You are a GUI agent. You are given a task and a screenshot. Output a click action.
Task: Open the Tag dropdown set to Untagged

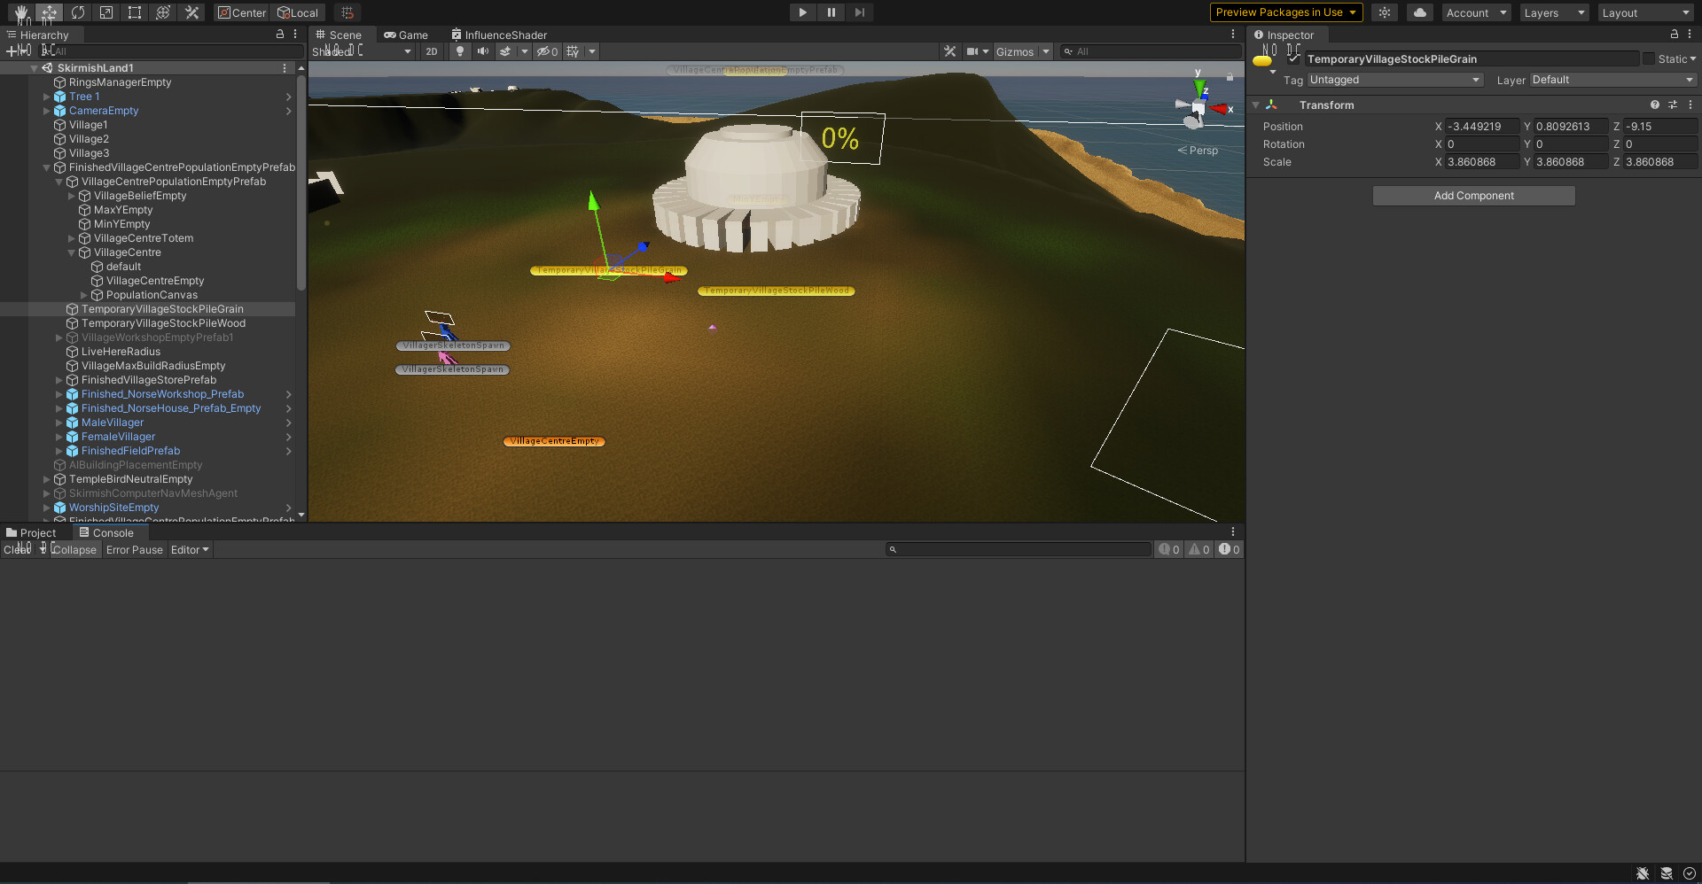pyautogui.click(x=1394, y=80)
